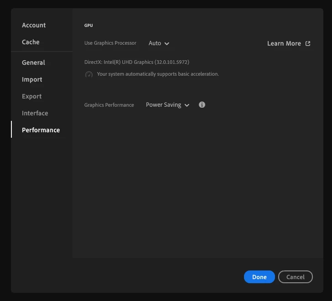Show the Interface preferences section
Image resolution: width=332 pixels, height=301 pixels.
pyautogui.click(x=35, y=113)
